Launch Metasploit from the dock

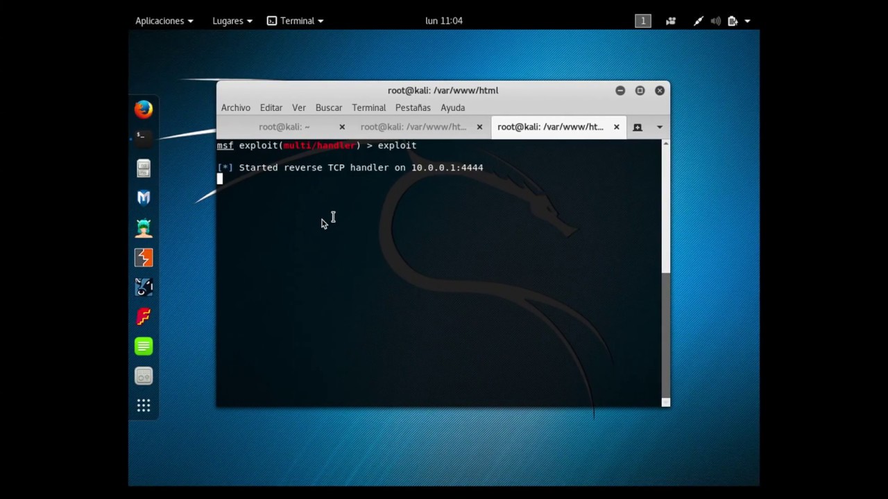[144, 198]
